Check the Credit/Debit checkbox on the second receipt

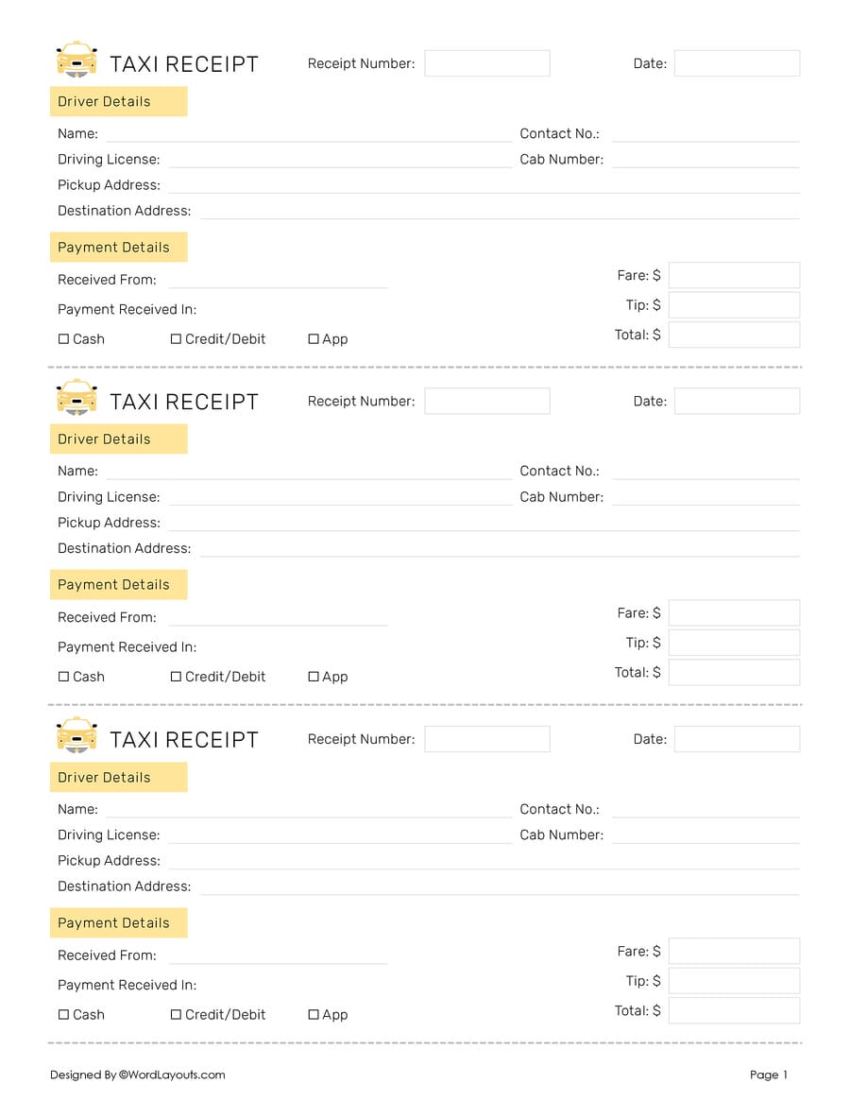(176, 677)
